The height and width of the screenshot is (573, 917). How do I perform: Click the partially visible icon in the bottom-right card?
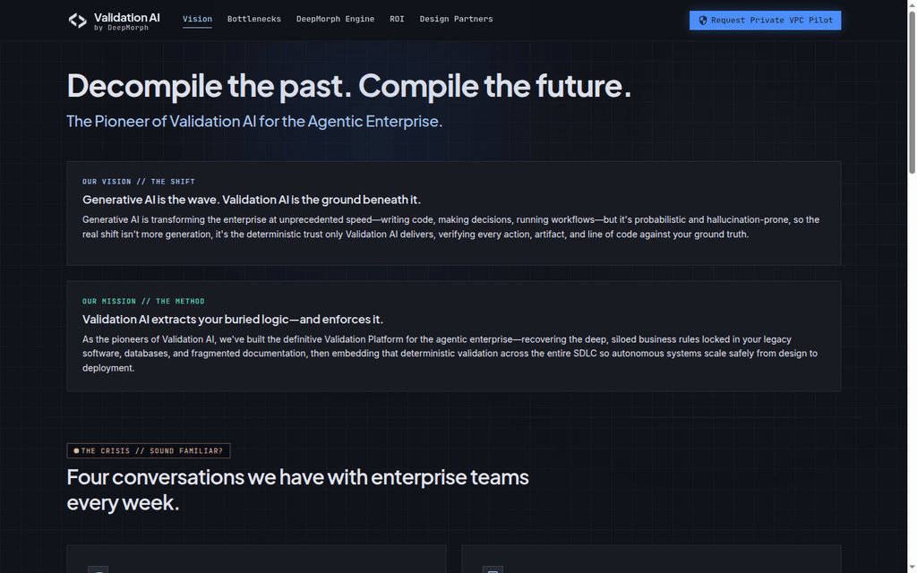tap(493, 569)
